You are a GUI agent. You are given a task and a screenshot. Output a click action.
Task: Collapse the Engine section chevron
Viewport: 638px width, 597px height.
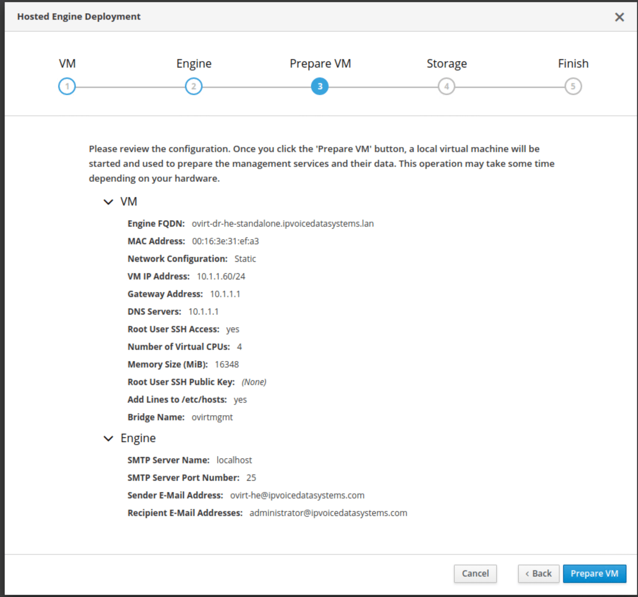(x=108, y=438)
